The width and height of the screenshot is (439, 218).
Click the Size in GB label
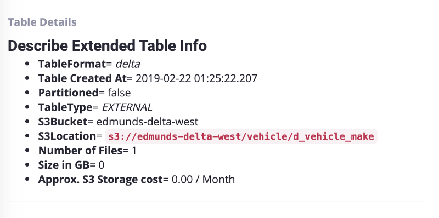[64, 165]
